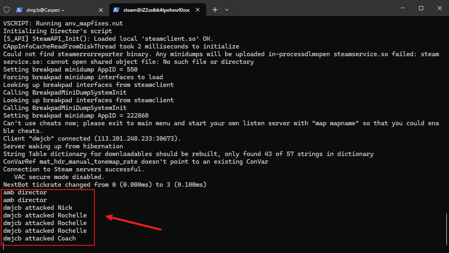Maximize the terminal window

(421, 8)
